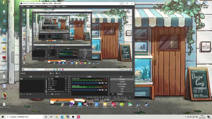This screenshot has height=119, width=212.
Task: Move the scene down with the arrow
Action: 30,94
